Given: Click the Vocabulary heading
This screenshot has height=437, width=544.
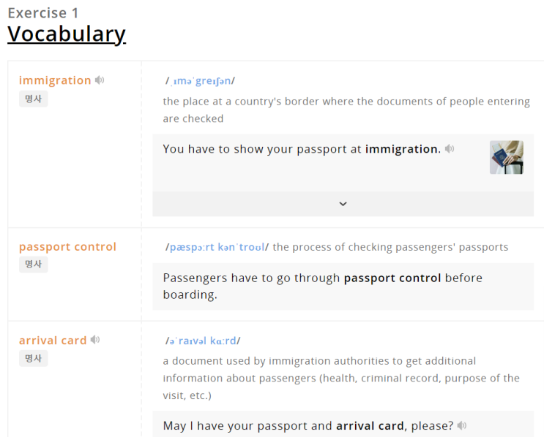Looking at the screenshot, I should (x=67, y=34).
